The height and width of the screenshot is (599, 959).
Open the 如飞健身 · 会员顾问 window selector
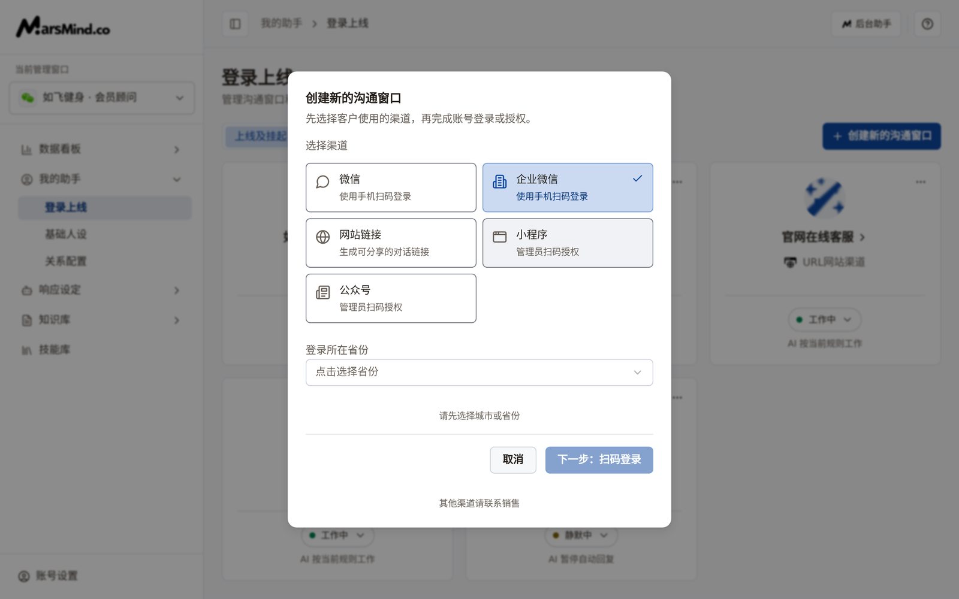(x=102, y=98)
